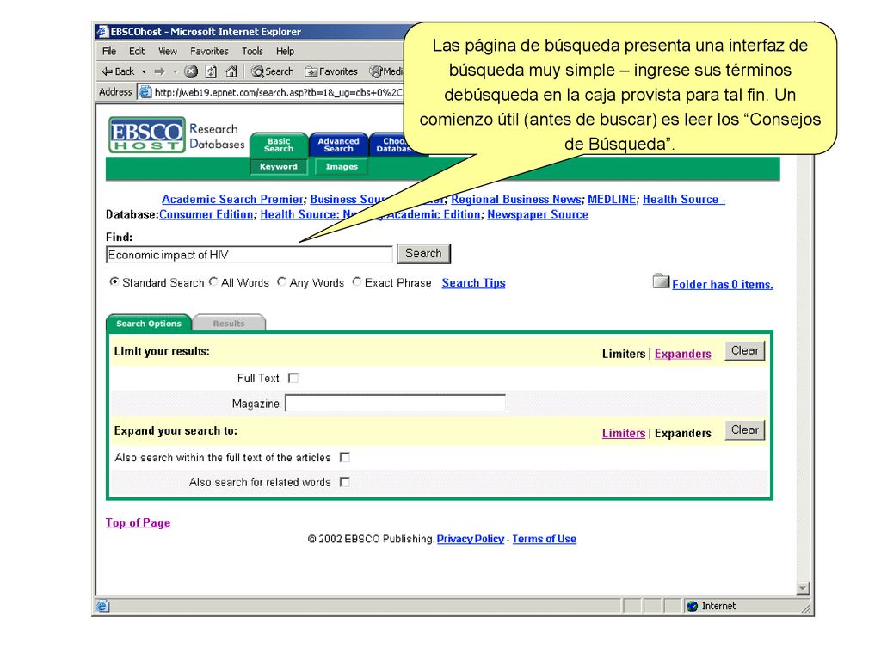The width and height of the screenshot is (881, 661).
Task: Switch to the Advanced Search tab
Action: [338, 145]
